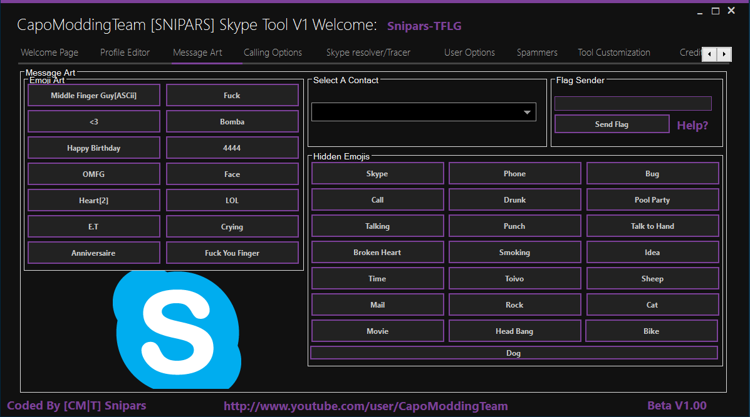
Task: Switch to the Profile Editor tab
Action: pyautogui.click(x=125, y=53)
